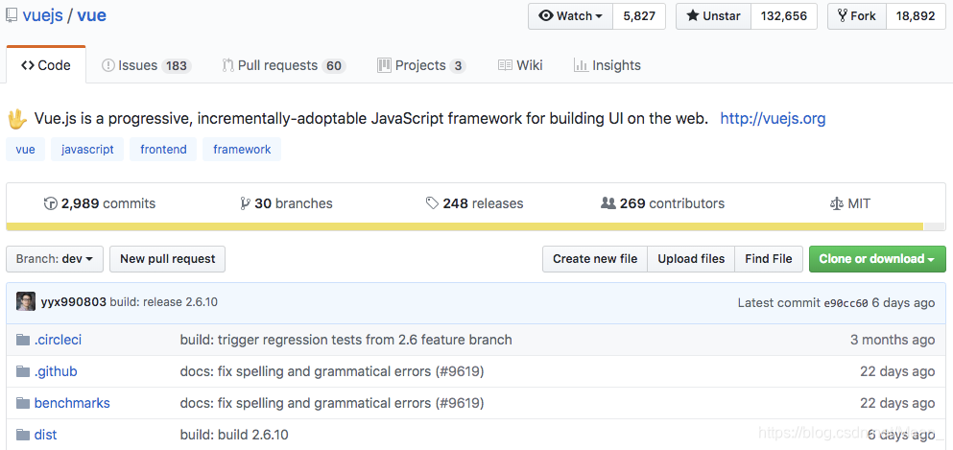View the 30 branches list
The width and height of the screenshot is (953, 450).
(286, 203)
